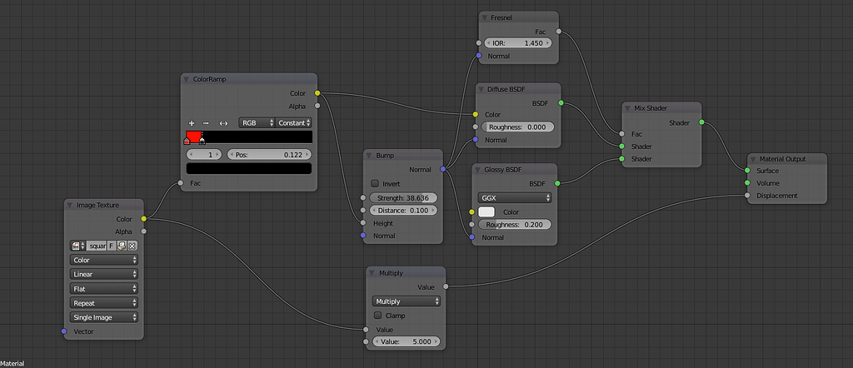Click ColorRamp Alpha output socket

pos(317,106)
